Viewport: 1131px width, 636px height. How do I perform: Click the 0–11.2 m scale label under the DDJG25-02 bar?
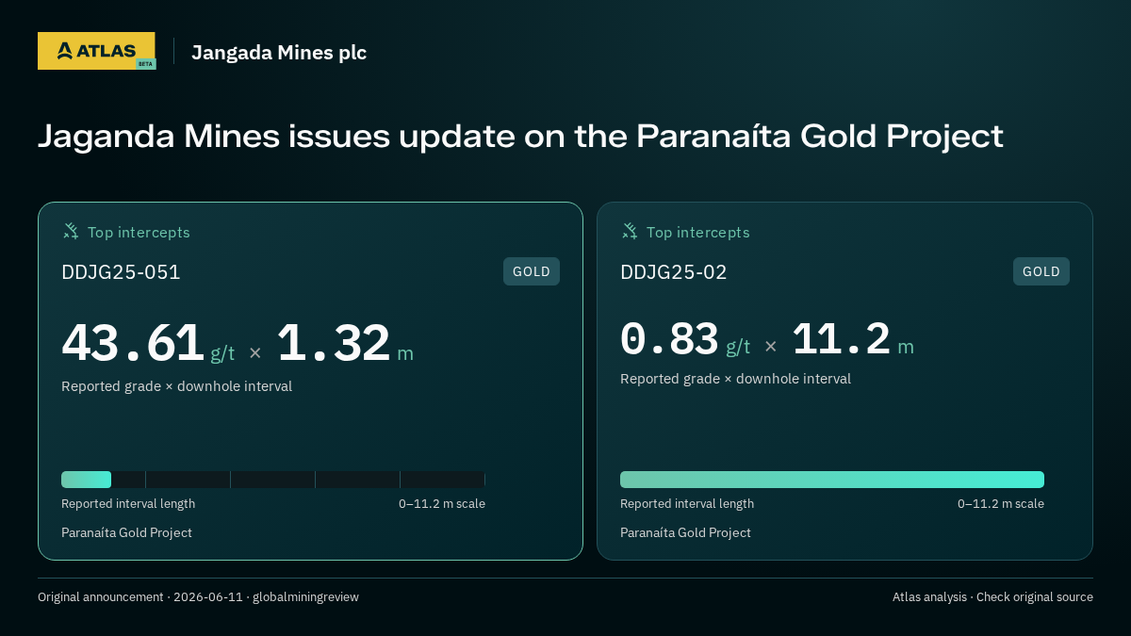click(x=1001, y=504)
